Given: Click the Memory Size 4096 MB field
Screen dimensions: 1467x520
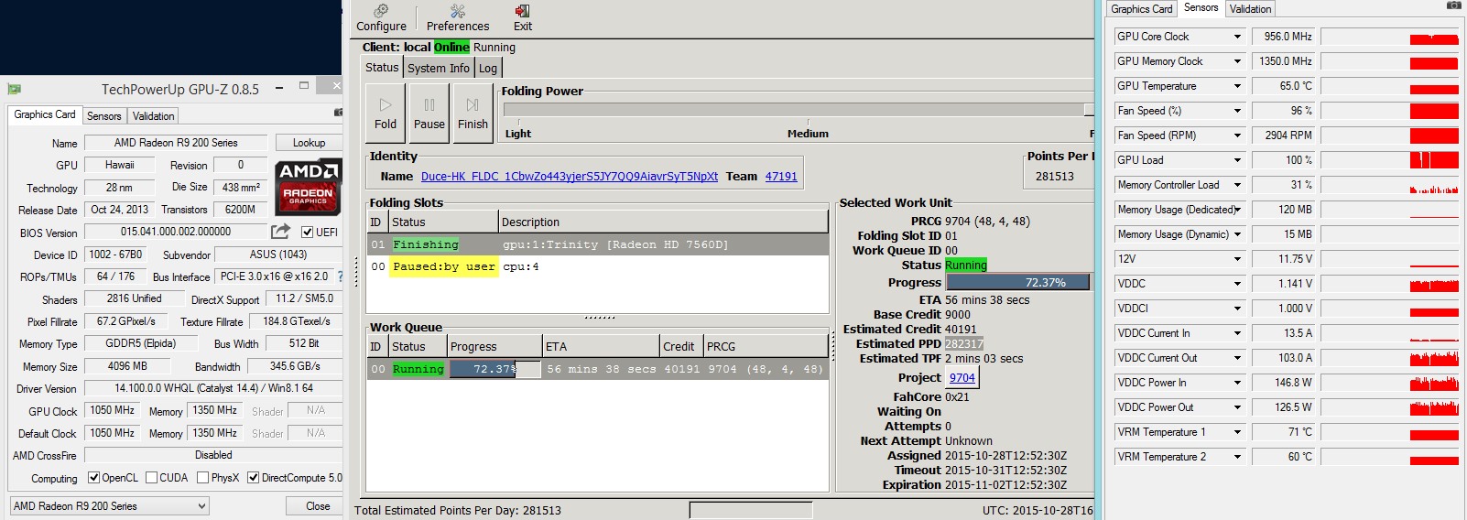Looking at the screenshot, I should (x=128, y=366).
